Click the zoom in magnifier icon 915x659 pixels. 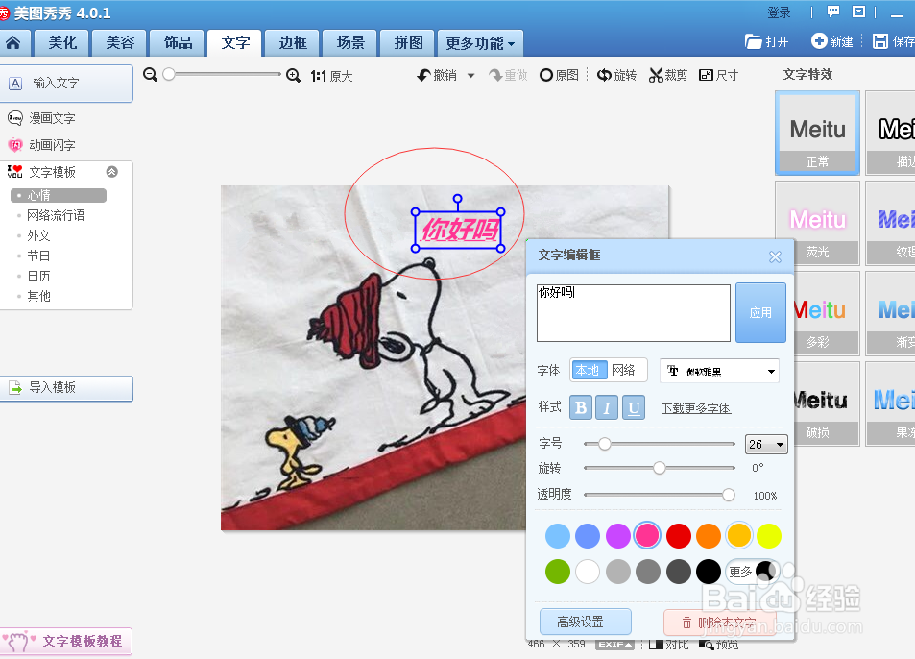[x=293, y=75]
